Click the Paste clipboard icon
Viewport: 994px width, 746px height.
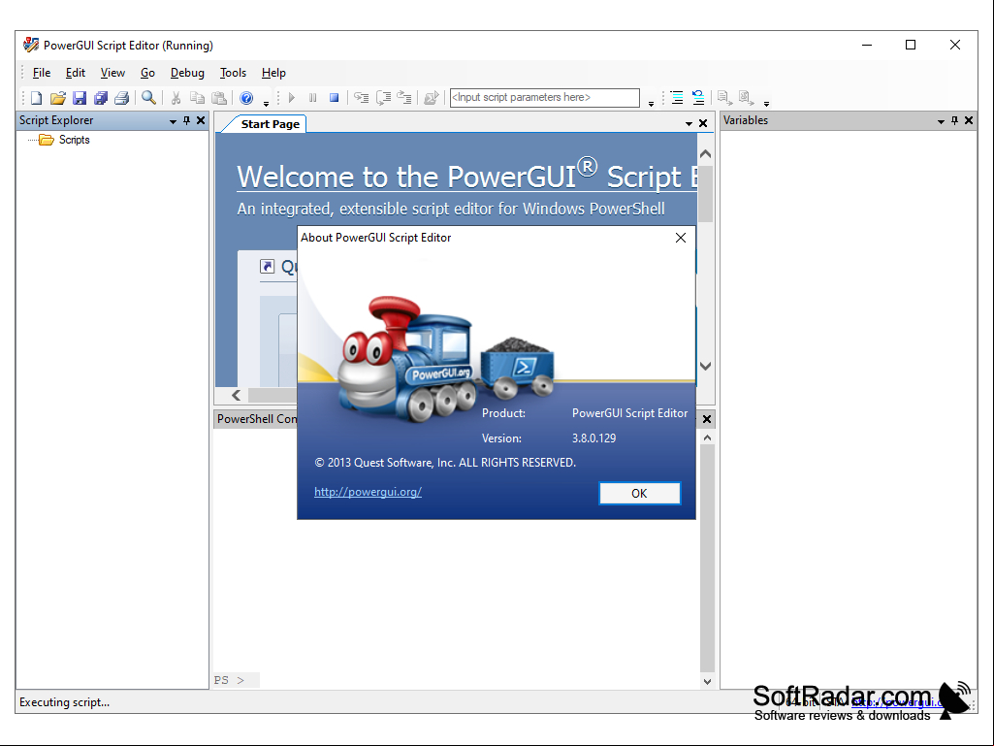(219, 98)
